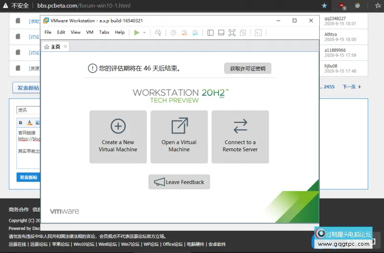Click the Revert to Snapshot icon
Screen dimensions: 384x253
pos(184,33)
